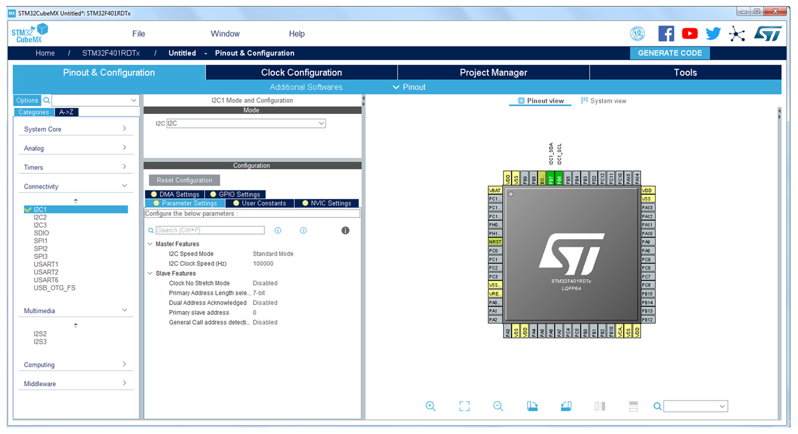Switch to Clock Configuration tab
Image resolution: width=798 pixels, height=434 pixels.
tap(301, 73)
